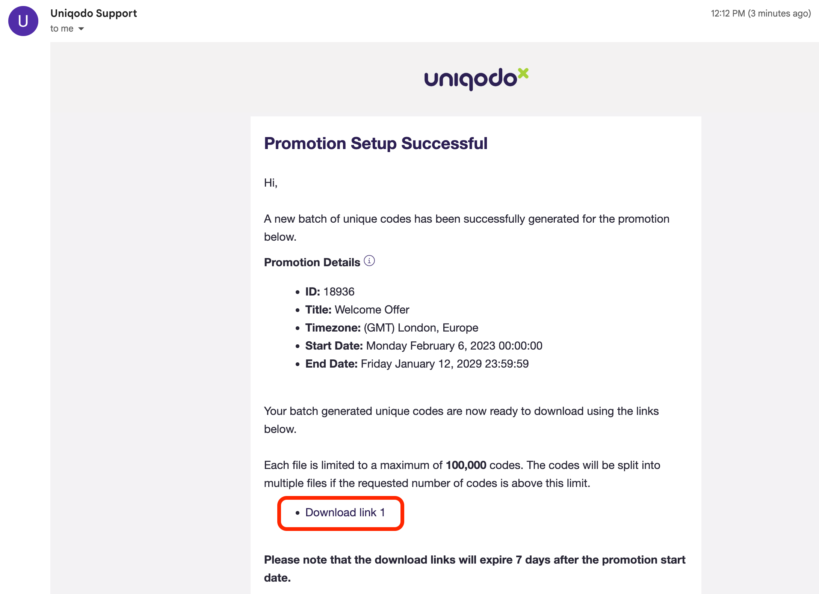Image resolution: width=819 pixels, height=594 pixels.
Task: Click the bold download links expiry note
Action: pyautogui.click(x=474, y=560)
